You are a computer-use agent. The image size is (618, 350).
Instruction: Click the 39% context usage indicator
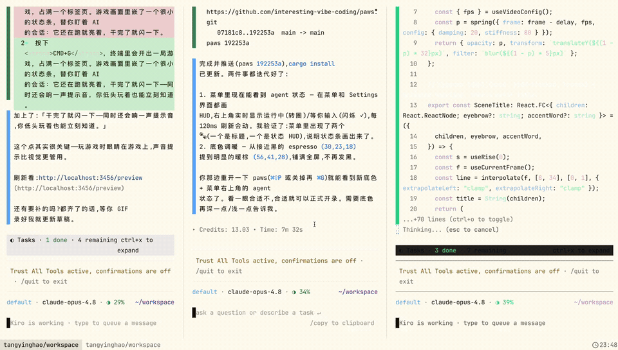(505, 302)
